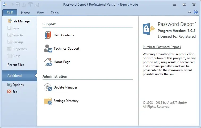
Task: Open Properties from the File sidebar
Action: point(17,49)
